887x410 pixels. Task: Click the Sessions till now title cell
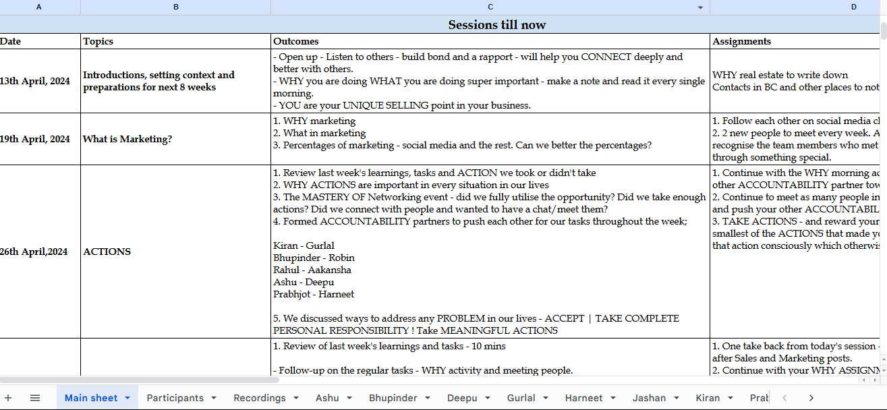click(x=497, y=25)
